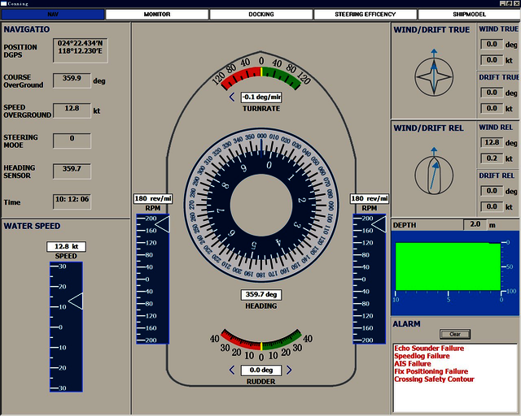Click the rudder 0.0 deg readout
The width and height of the screenshot is (521, 416).
click(261, 370)
